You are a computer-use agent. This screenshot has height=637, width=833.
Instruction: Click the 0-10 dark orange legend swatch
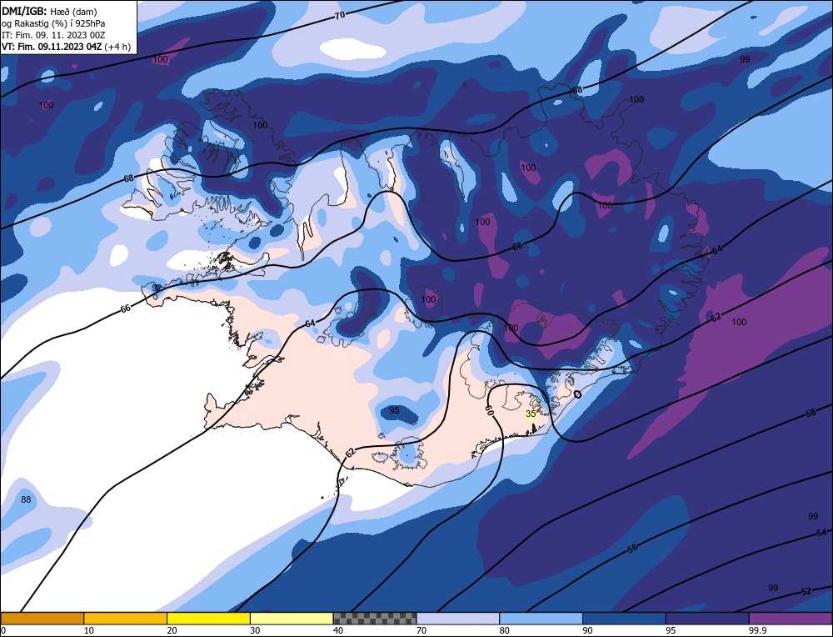(x=42, y=618)
